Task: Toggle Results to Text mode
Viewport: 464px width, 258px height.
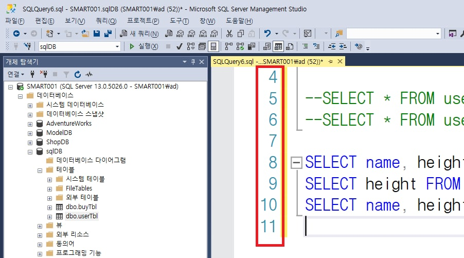Action: [x=267, y=46]
